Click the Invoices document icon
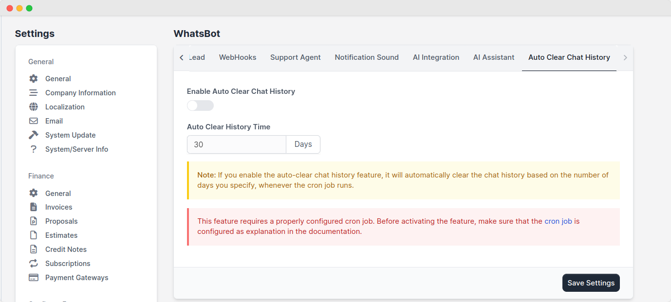Screen dimensions: 671x302 [33, 207]
